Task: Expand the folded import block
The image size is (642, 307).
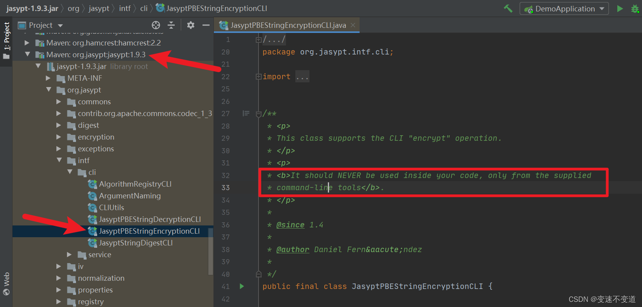Action: pyautogui.click(x=259, y=76)
